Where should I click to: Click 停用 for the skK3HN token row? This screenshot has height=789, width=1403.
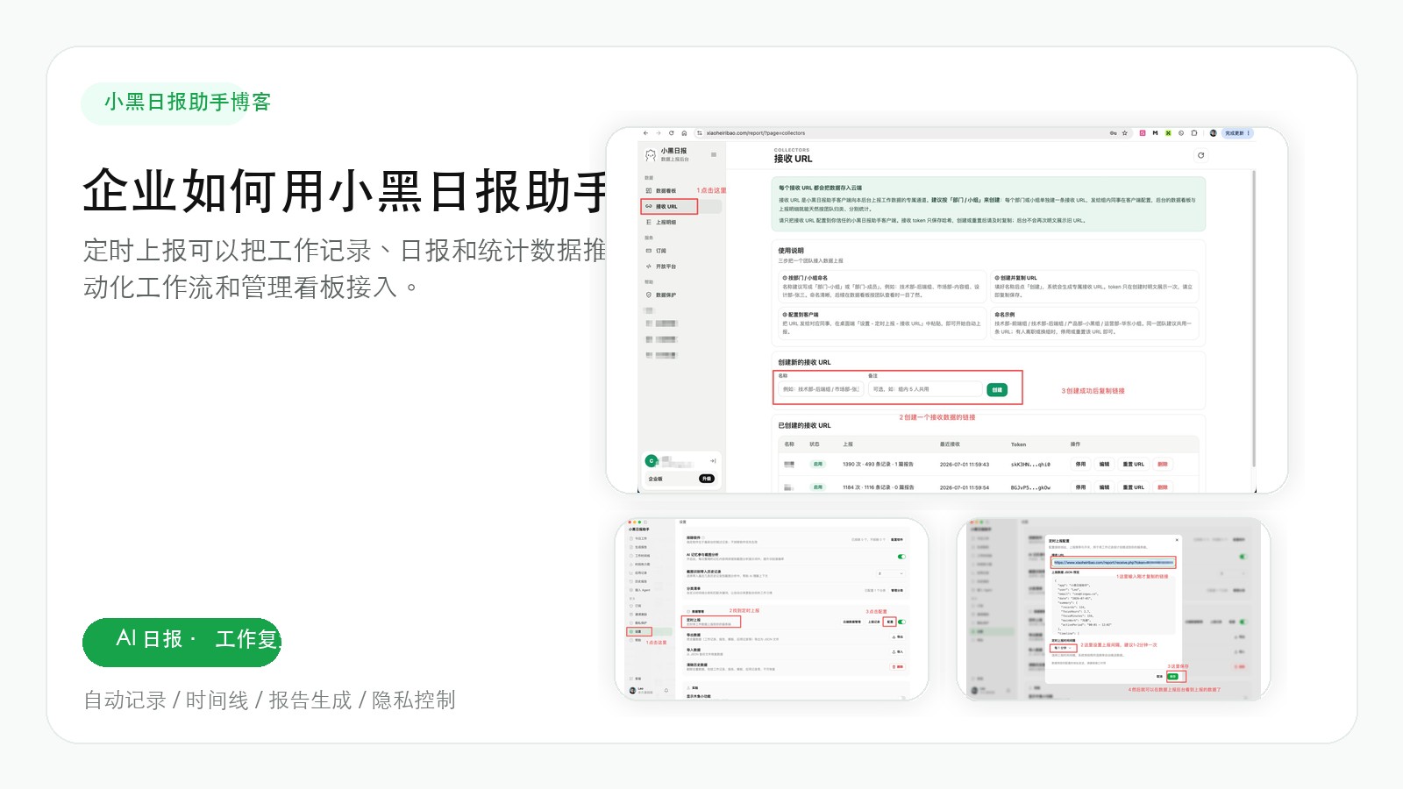pos(1080,465)
